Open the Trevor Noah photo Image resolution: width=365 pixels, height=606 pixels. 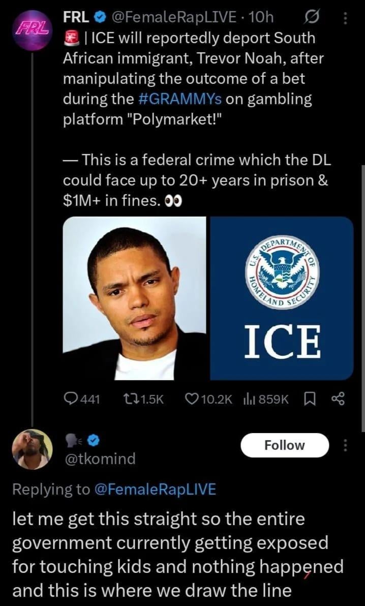[x=134, y=298]
